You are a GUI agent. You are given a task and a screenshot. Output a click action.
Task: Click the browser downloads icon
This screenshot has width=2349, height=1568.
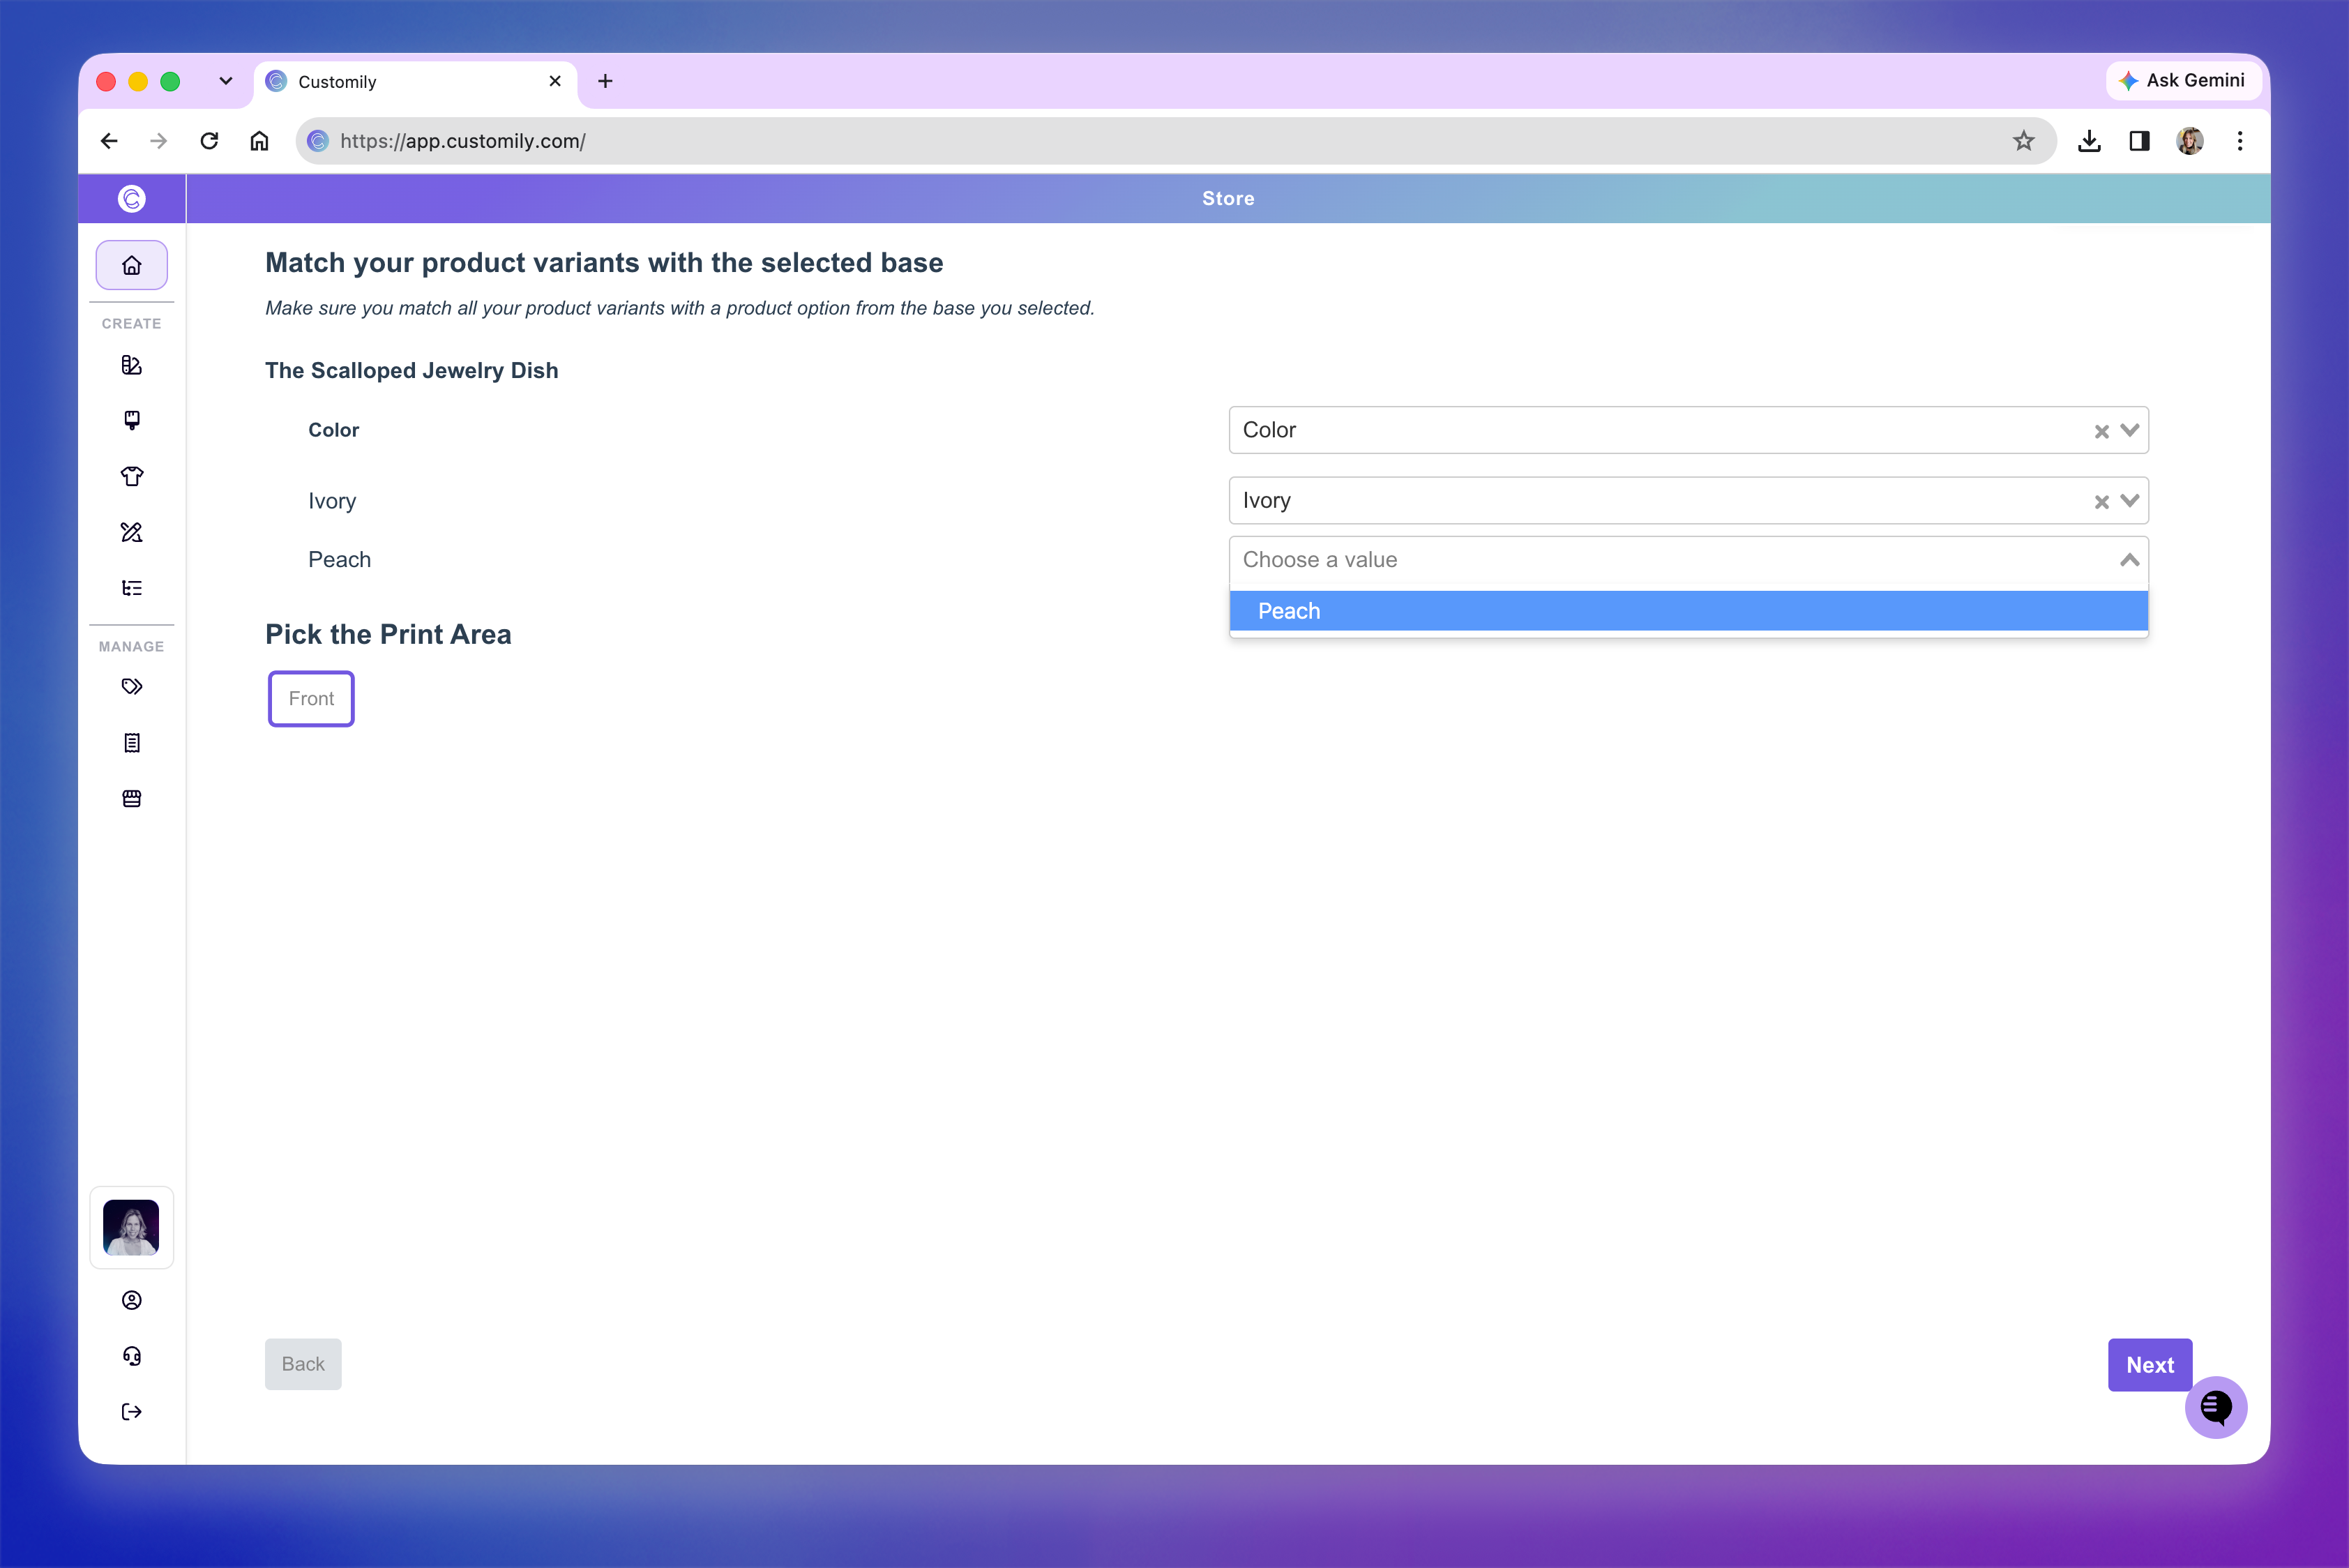point(2089,141)
